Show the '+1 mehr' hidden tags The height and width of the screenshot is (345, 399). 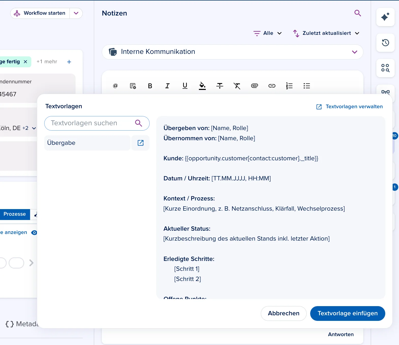tap(47, 62)
